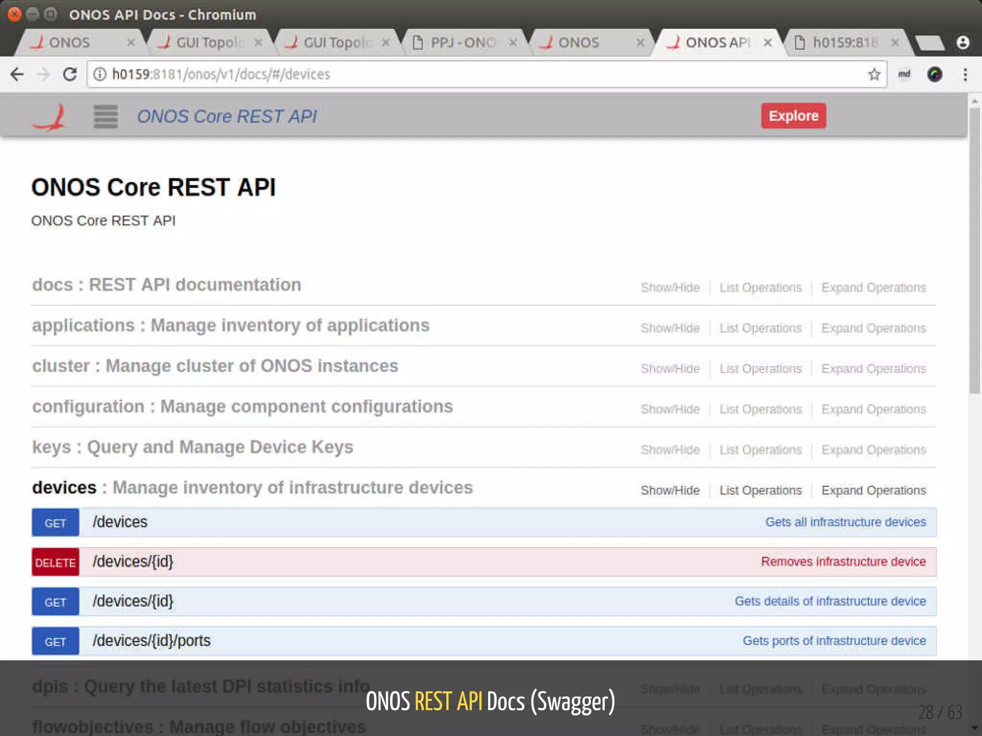Image resolution: width=982 pixels, height=736 pixels.
Task: Bookmark this page with the star icon
Action: [874, 74]
